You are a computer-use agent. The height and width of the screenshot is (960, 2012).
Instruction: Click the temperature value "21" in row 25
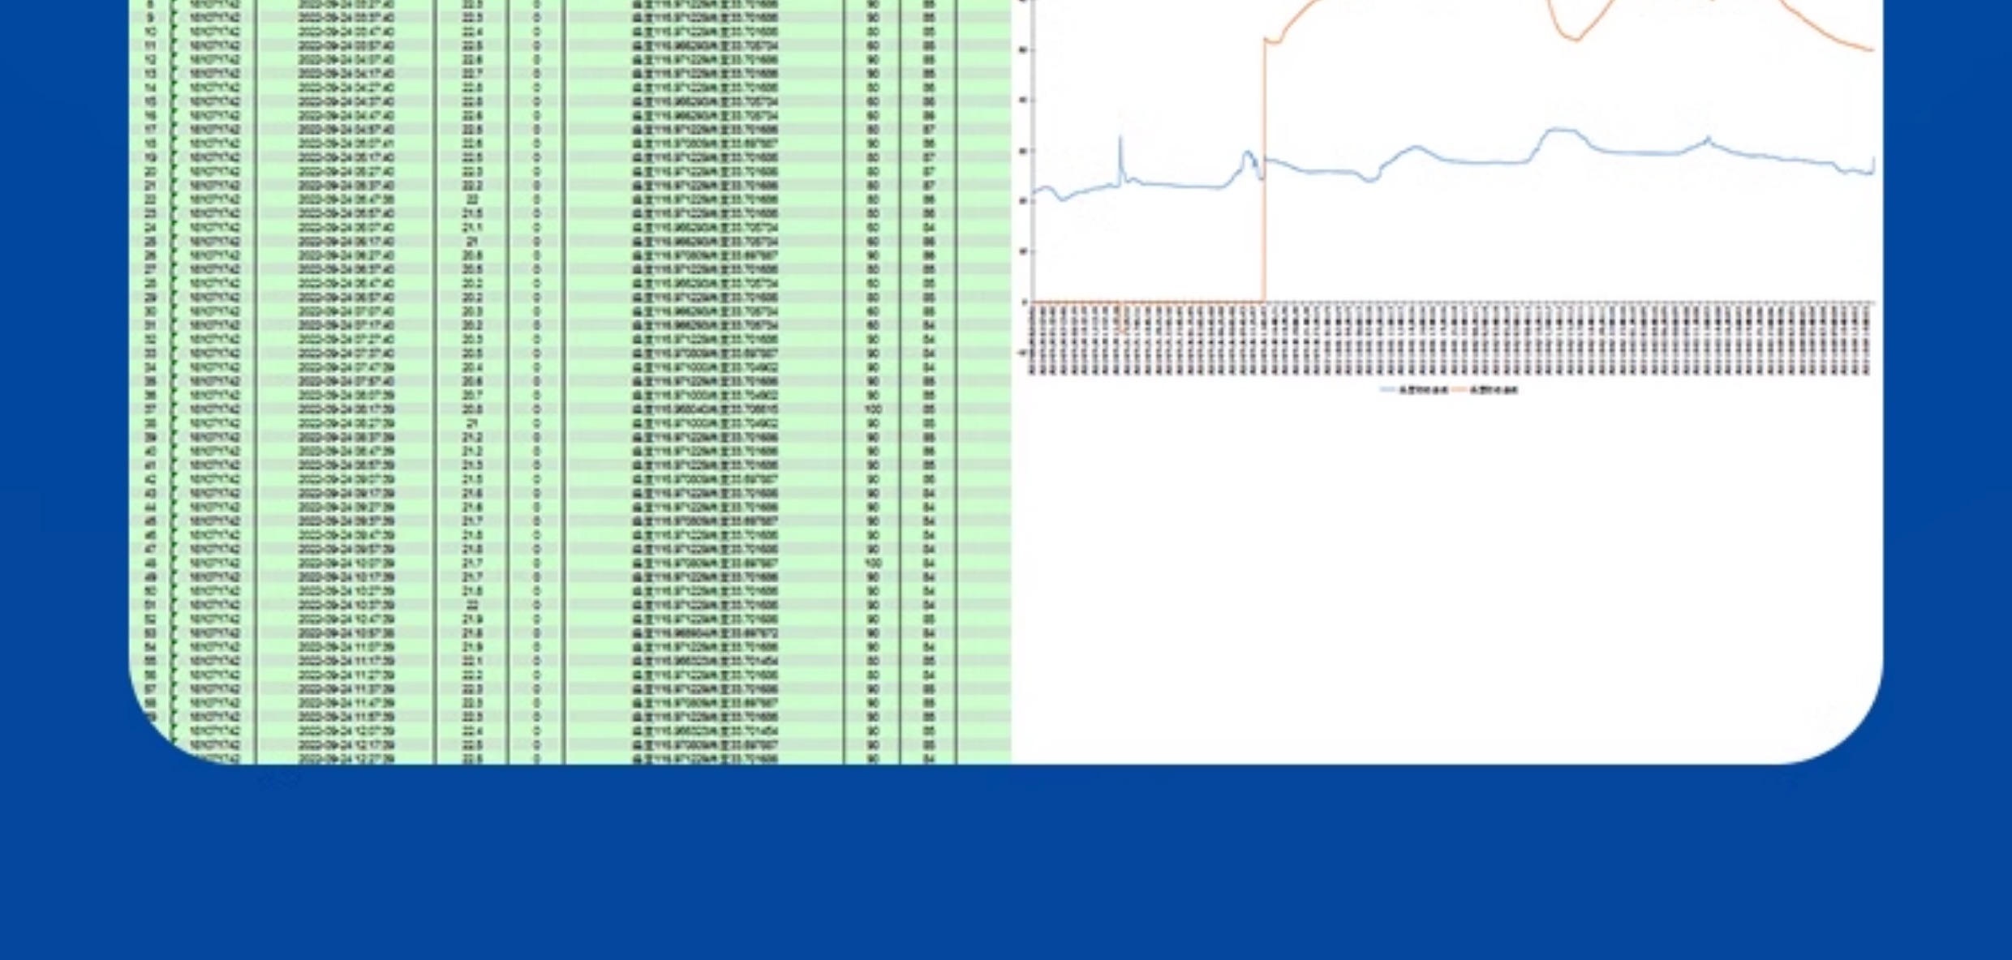point(473,242)
